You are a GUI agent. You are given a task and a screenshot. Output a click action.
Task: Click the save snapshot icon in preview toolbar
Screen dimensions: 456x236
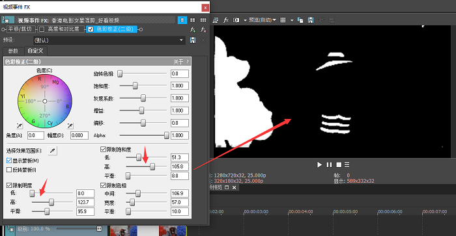tap(311, 20)
